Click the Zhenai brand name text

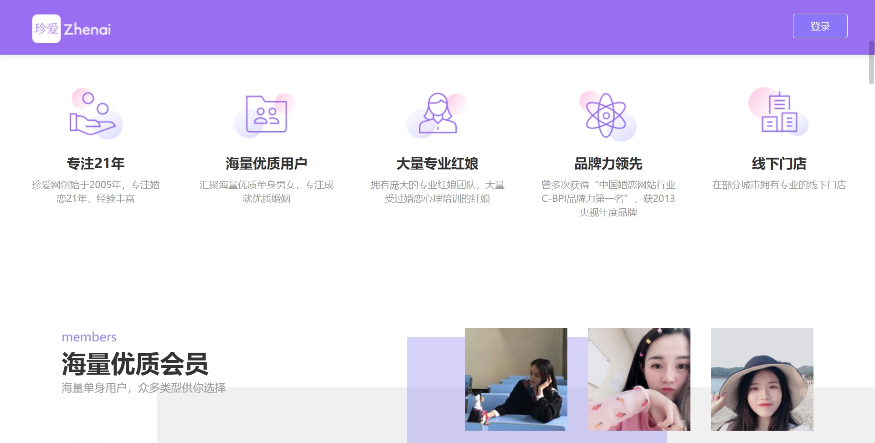coord(87,30)
